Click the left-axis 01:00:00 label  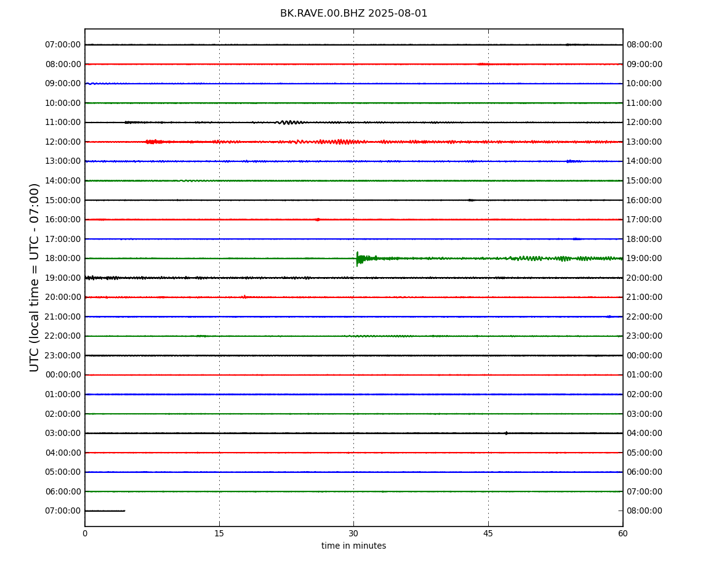coord(63,394)
